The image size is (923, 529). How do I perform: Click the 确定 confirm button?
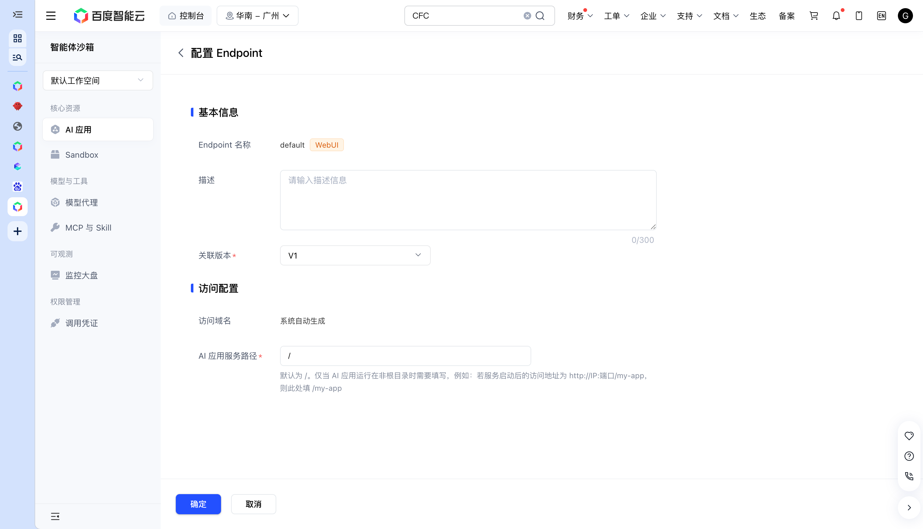[x=198, y=504]
